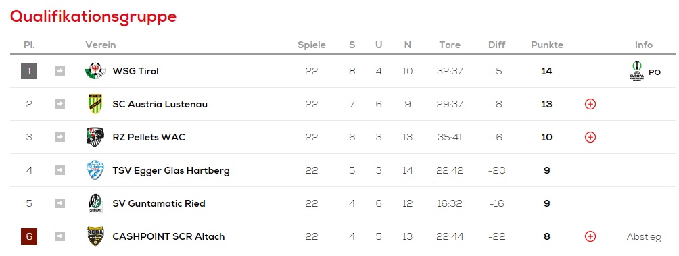Click the SCR Altach club crest

point(95,236)
